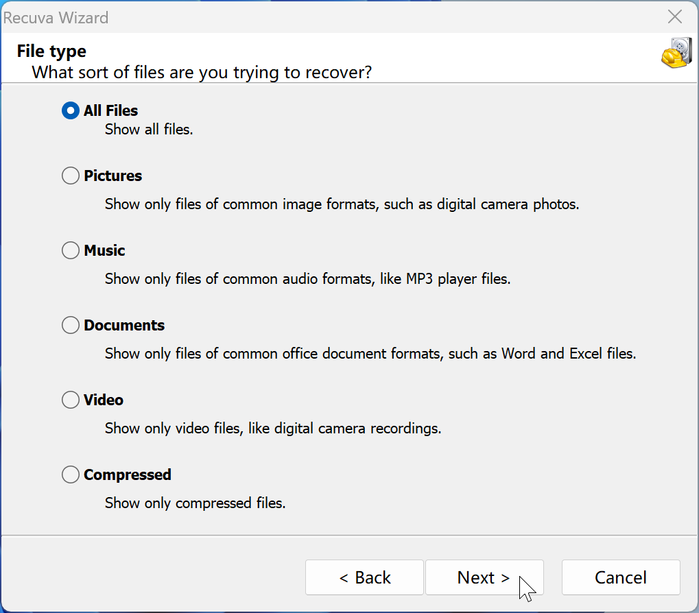Select the Video radio button

coord(71,400)
